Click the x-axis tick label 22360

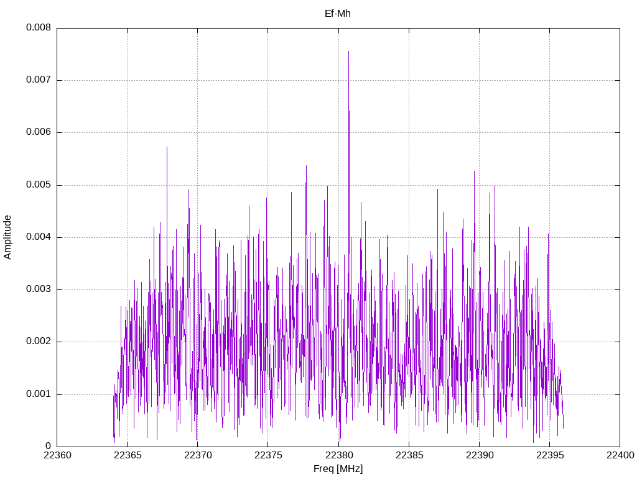[x=57, y=455]
